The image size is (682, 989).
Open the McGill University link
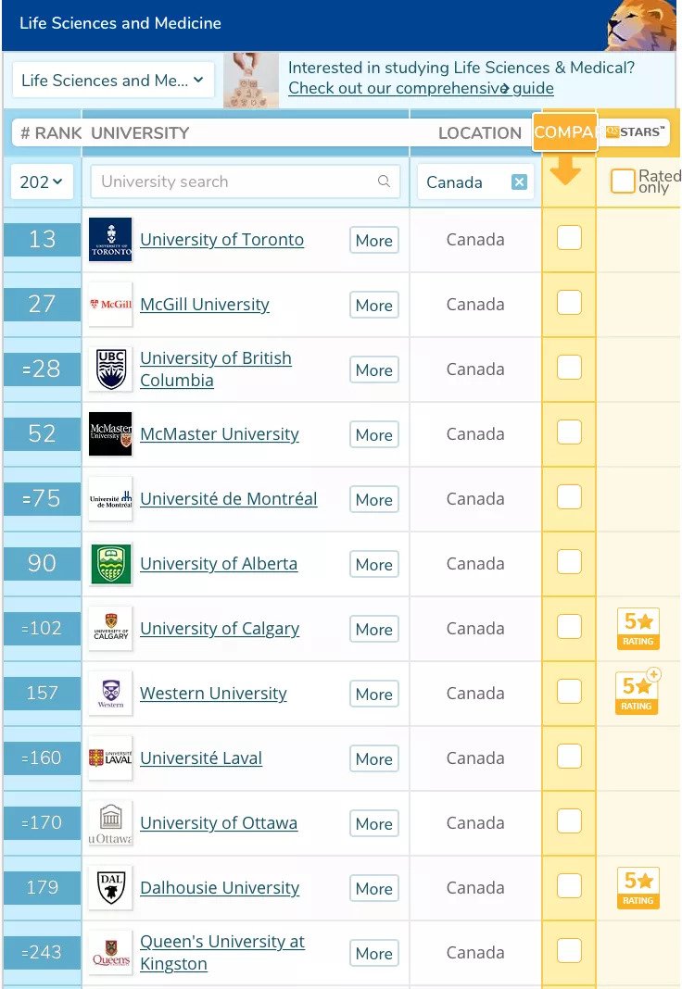[205, 305]
